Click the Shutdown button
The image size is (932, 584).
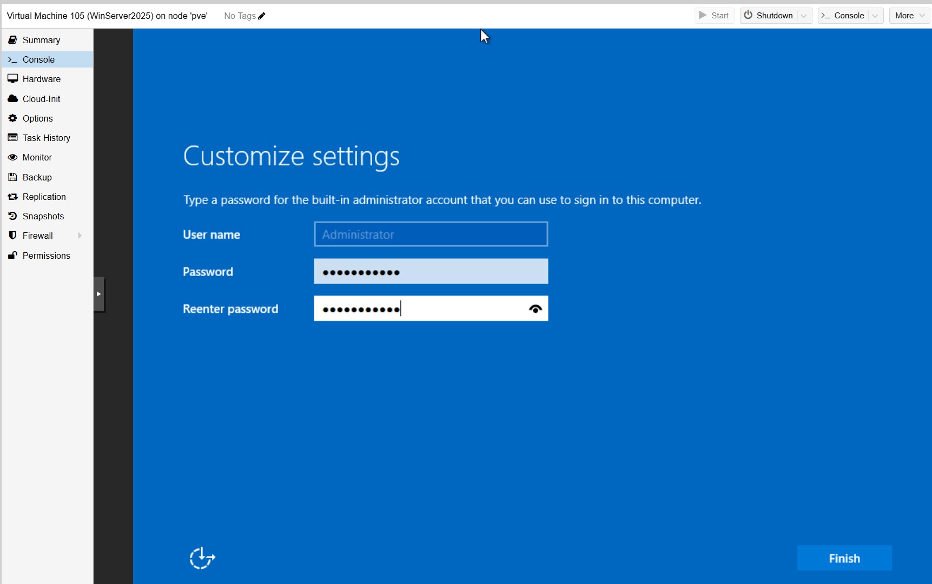(x=769, y=16)
